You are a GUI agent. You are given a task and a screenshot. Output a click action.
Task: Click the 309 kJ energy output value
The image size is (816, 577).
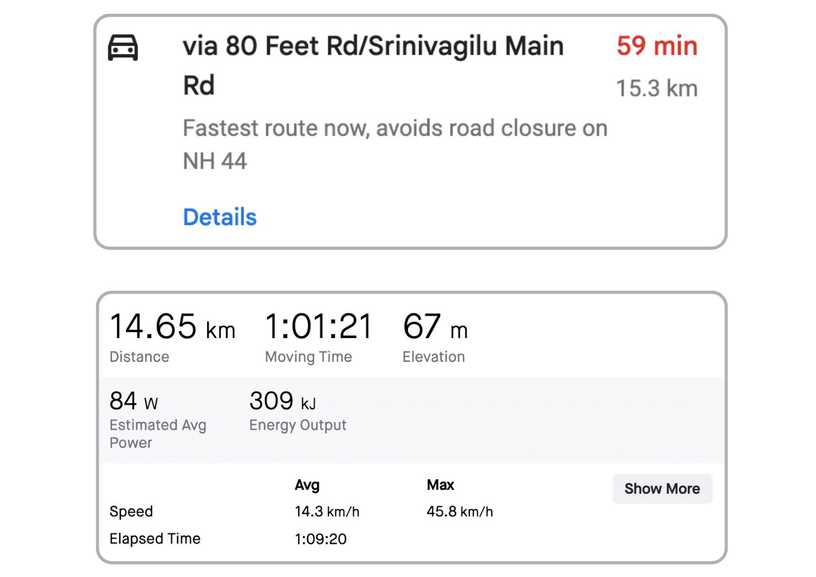click(282, 402)
